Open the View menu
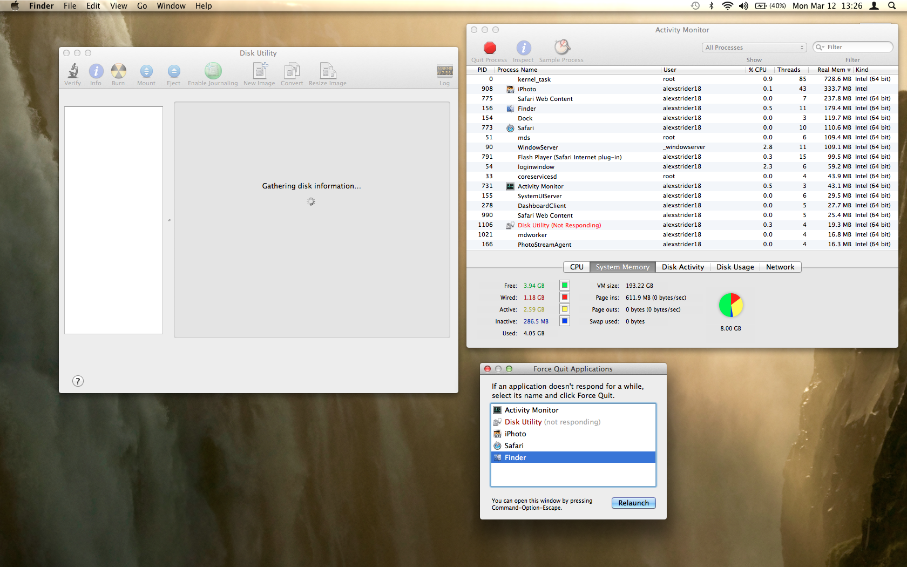Screen dimensions: 907x567 coord(118,6)
